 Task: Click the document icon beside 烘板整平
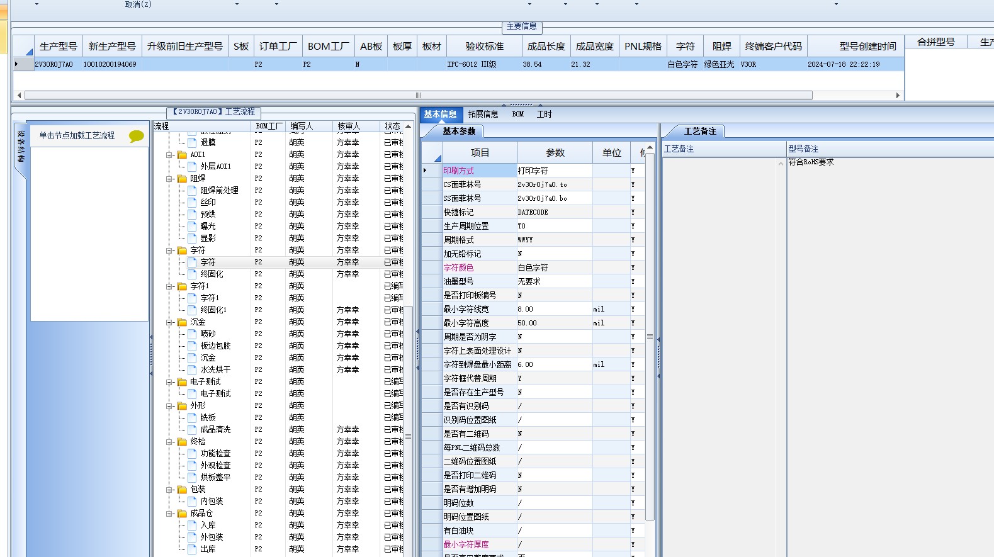[193, 478]
